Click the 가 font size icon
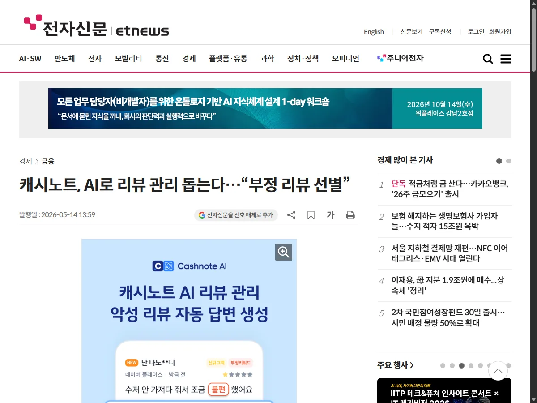Screen dimensions: 537x403 click(330, 215)
